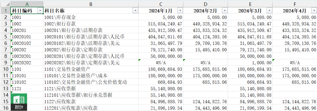Screen dimensions: 317x111
Task: Select column B header
Action: (91, 4)
